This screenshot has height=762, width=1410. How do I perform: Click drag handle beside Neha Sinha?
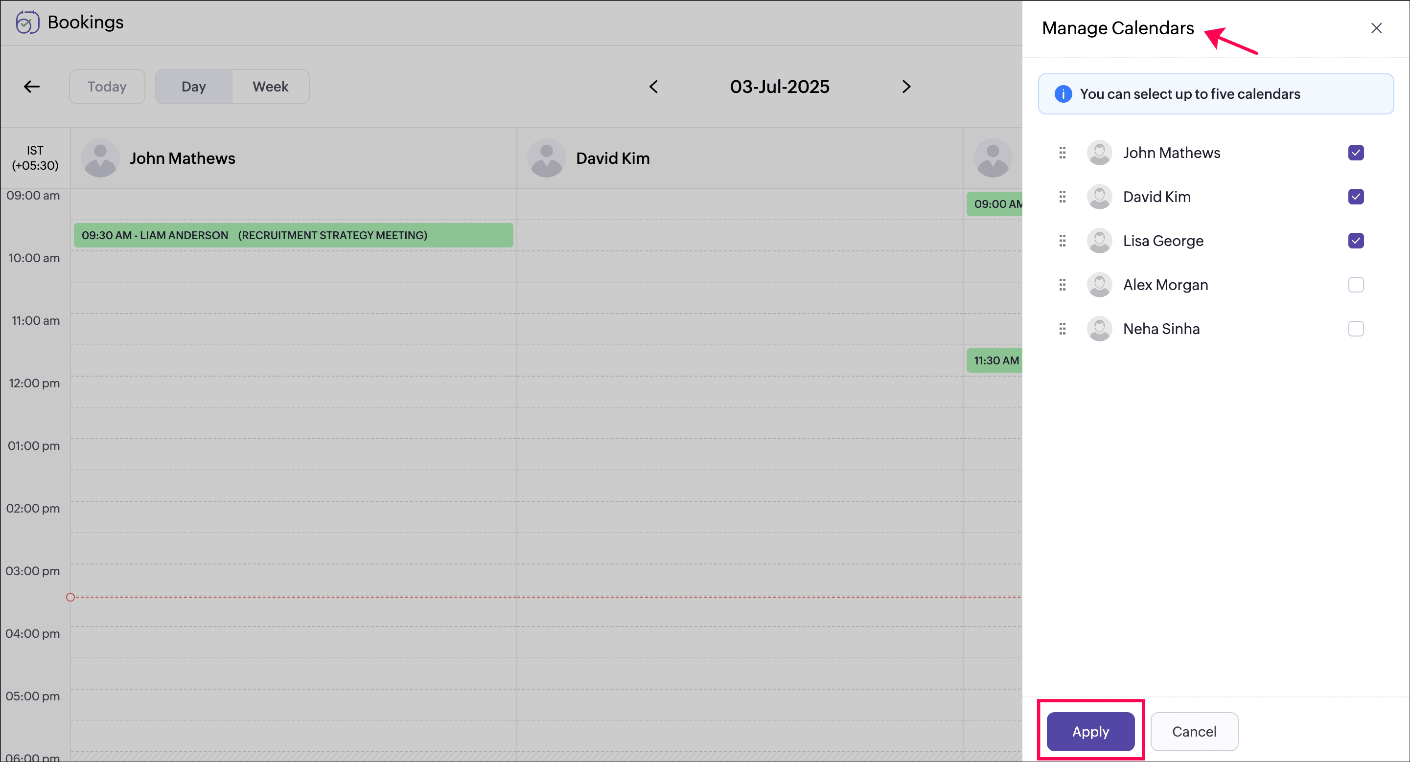1063,329
